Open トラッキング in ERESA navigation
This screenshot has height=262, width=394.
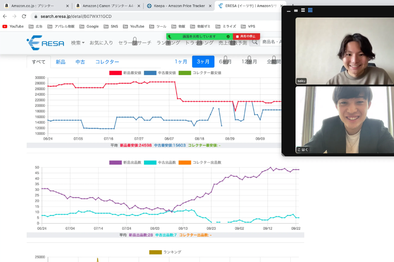click(x=199, y=43)
